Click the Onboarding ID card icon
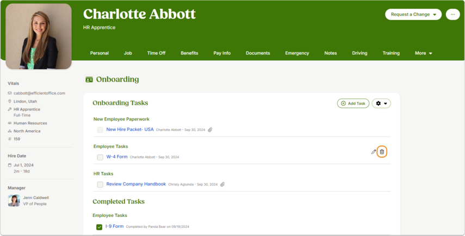This screenshot has width=465, height=236. (89, 79)
